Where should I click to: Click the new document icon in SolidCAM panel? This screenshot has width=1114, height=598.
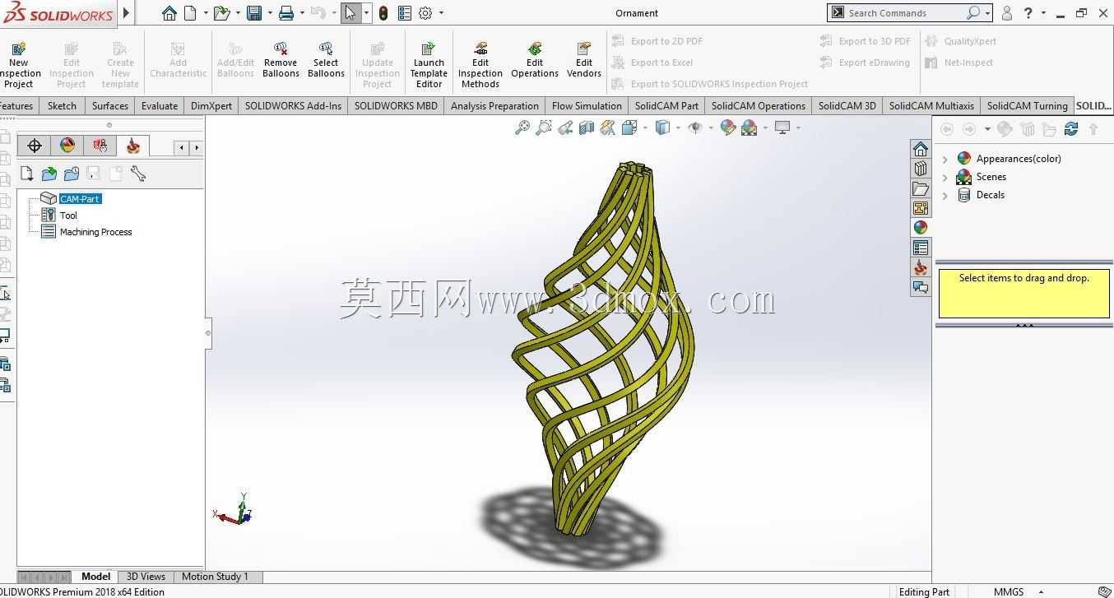pos(27,174)
